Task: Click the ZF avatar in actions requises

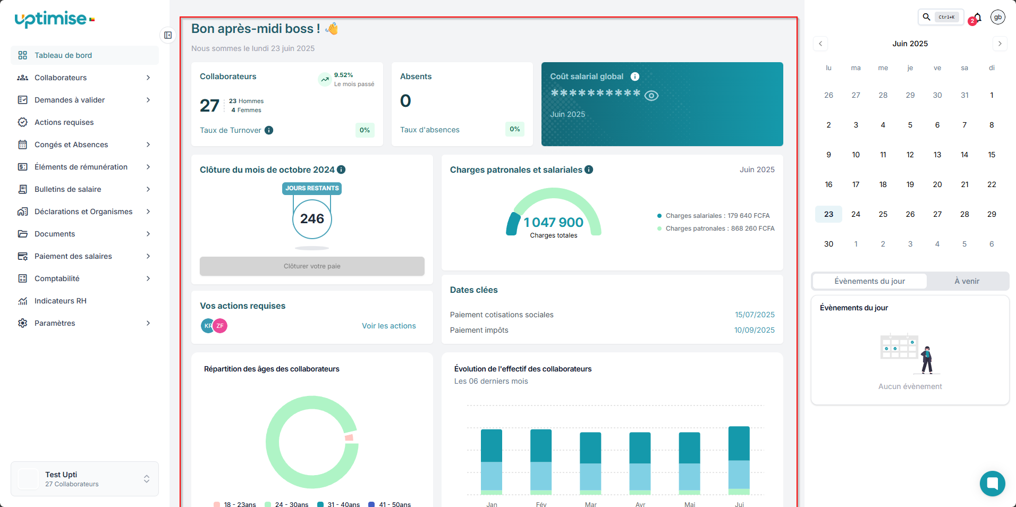Action: [x=220, y=326]
